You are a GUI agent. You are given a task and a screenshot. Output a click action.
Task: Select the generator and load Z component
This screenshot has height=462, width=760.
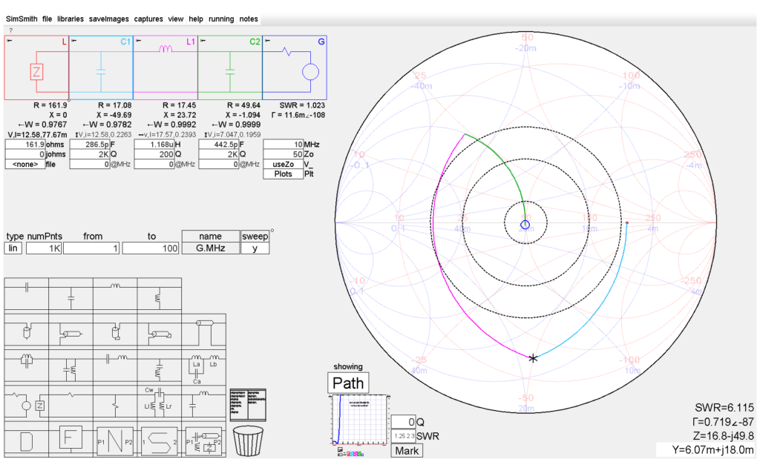[x=27, y=403]
